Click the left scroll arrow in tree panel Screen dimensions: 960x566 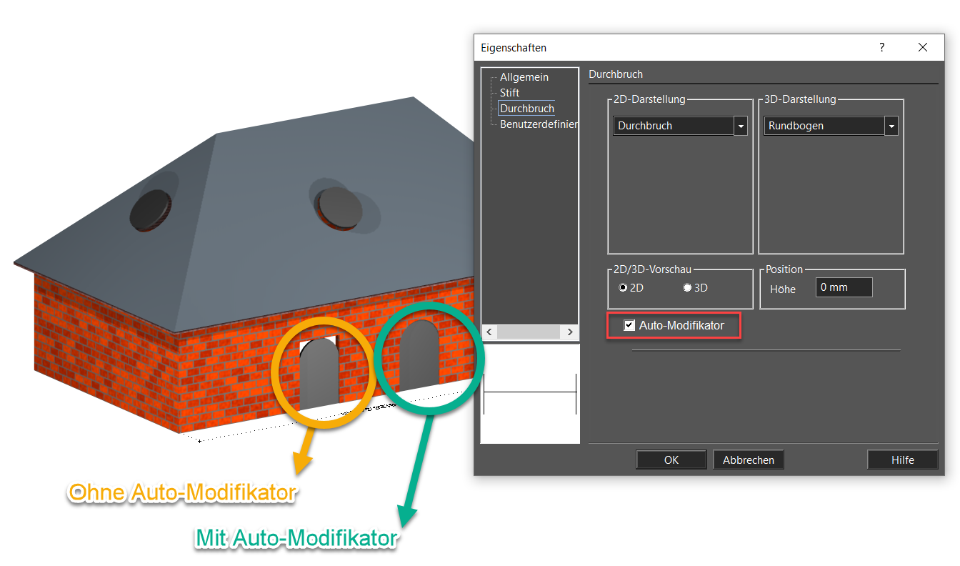489,332
